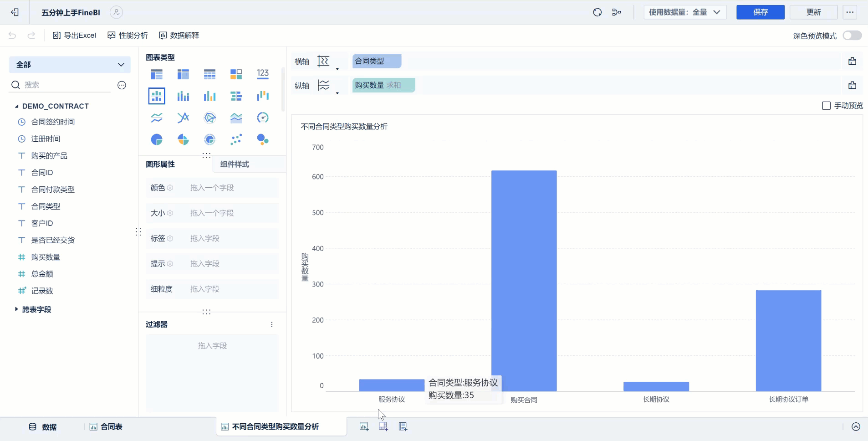Click the 购买数量 求和 pill on 纵轴
Image resolution: width=868 pixels, height=441 pixels.
(x=383, y=85)
